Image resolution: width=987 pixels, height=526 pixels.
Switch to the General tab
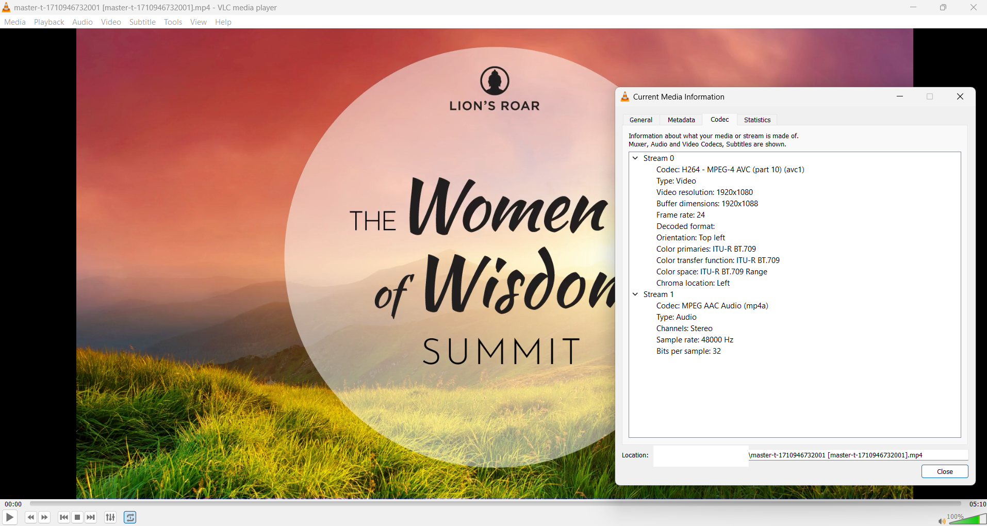[x=641, y=120]
